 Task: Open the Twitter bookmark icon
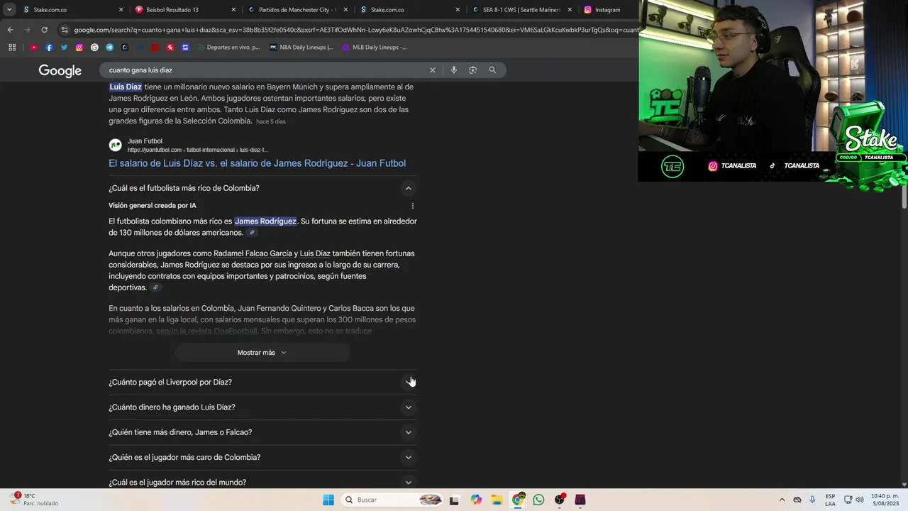64,48
